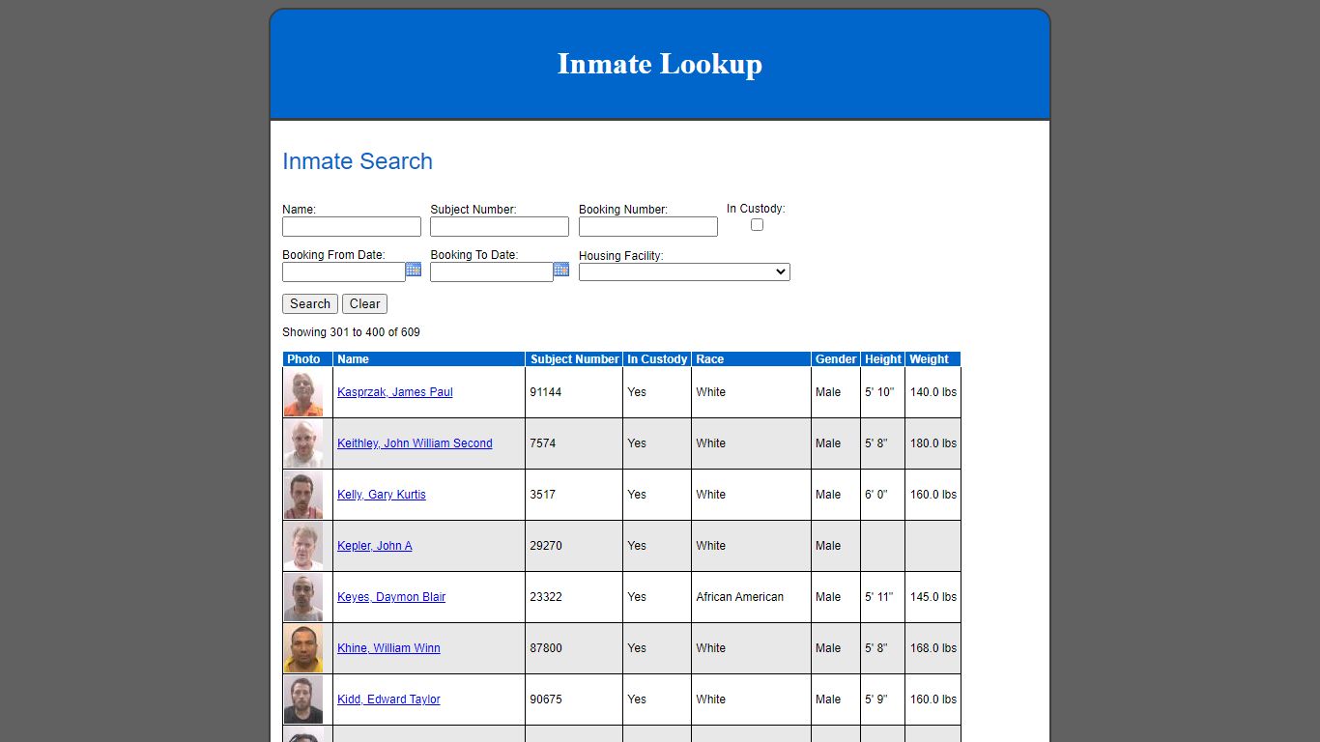Image resolution: width=1320 pixels, height=742 pixels.
Task: Select subject number 3517 cell
Action: pyautogui.click(x=574, y=495)
